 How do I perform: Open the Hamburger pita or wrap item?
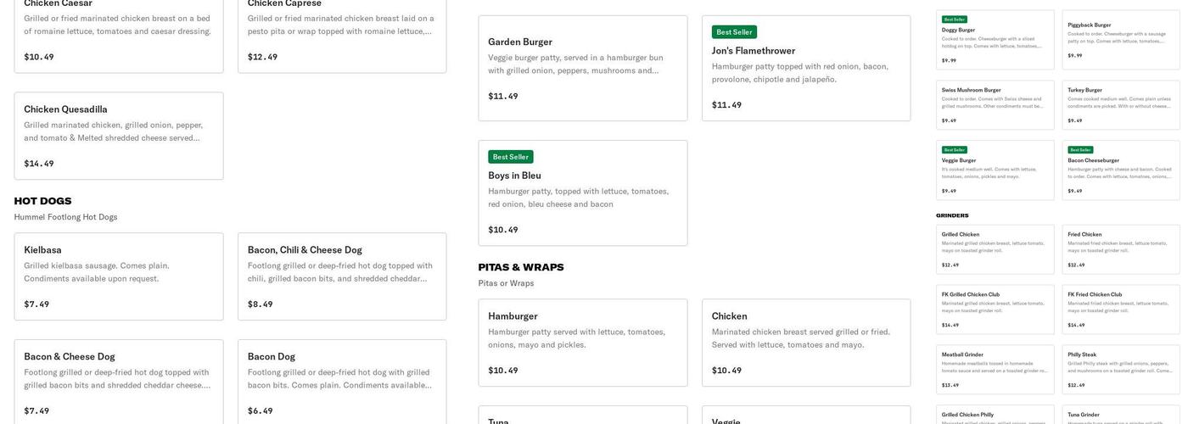(583, 343)
